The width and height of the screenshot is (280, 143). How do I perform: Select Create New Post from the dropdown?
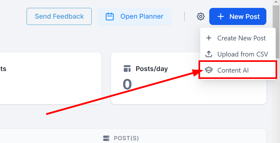pyautogui.click(x=241, y=38)
